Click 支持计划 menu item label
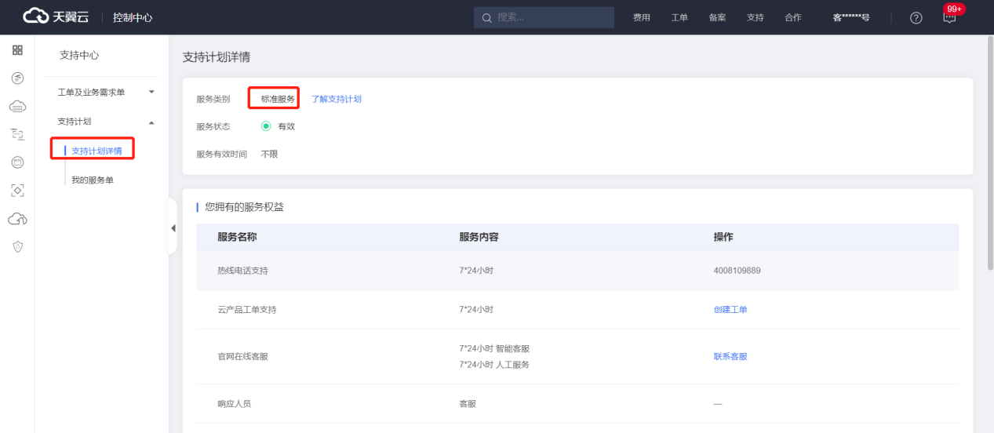 click(x=75, y=122)
